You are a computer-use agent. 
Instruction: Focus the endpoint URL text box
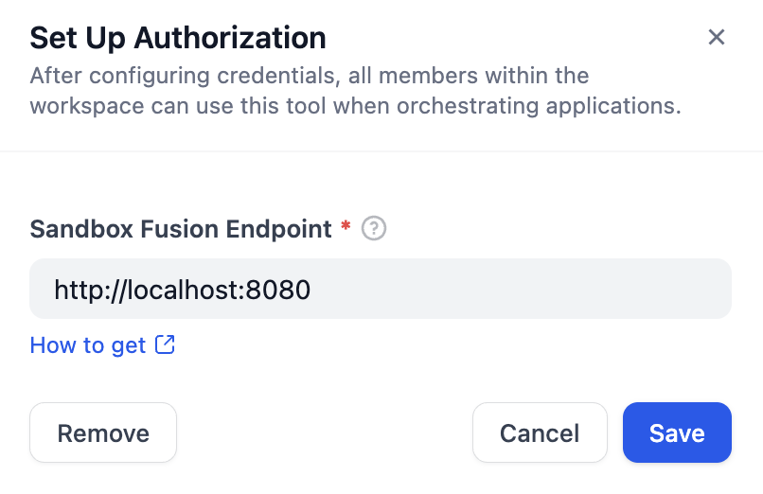pyautogui.click(x=380, y=289)
